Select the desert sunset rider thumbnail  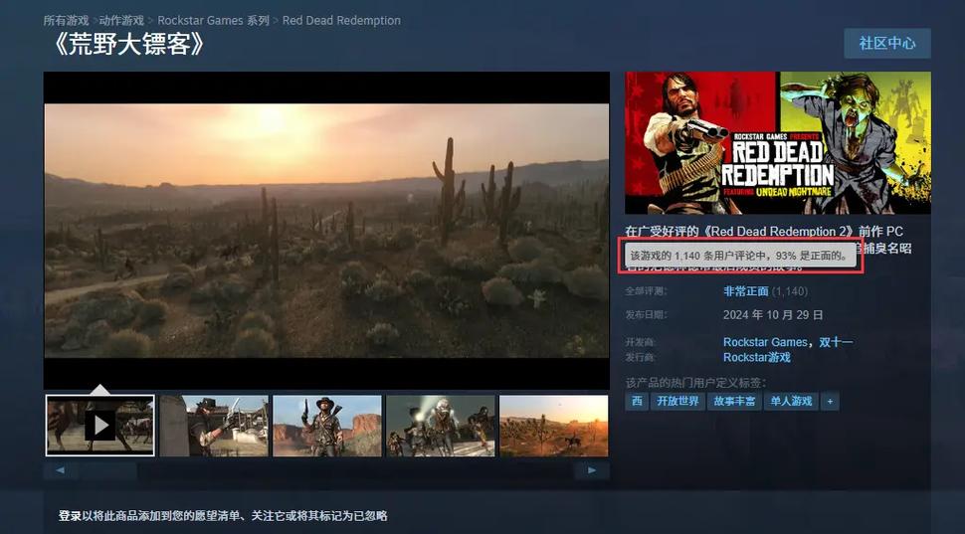click(553, 426)
